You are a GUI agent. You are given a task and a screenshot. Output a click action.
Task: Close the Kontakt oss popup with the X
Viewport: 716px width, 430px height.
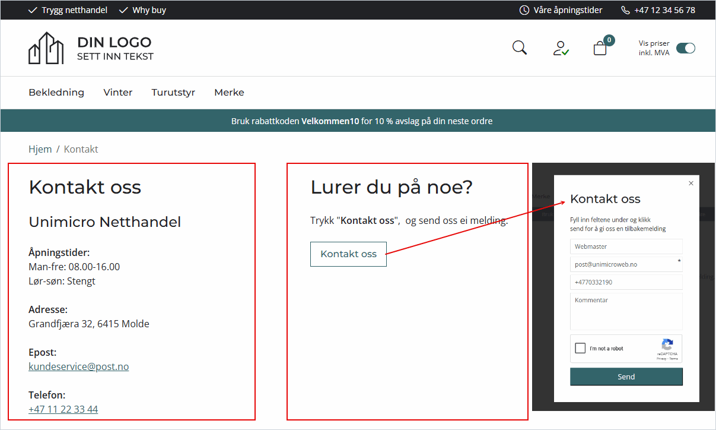point(690,183)
